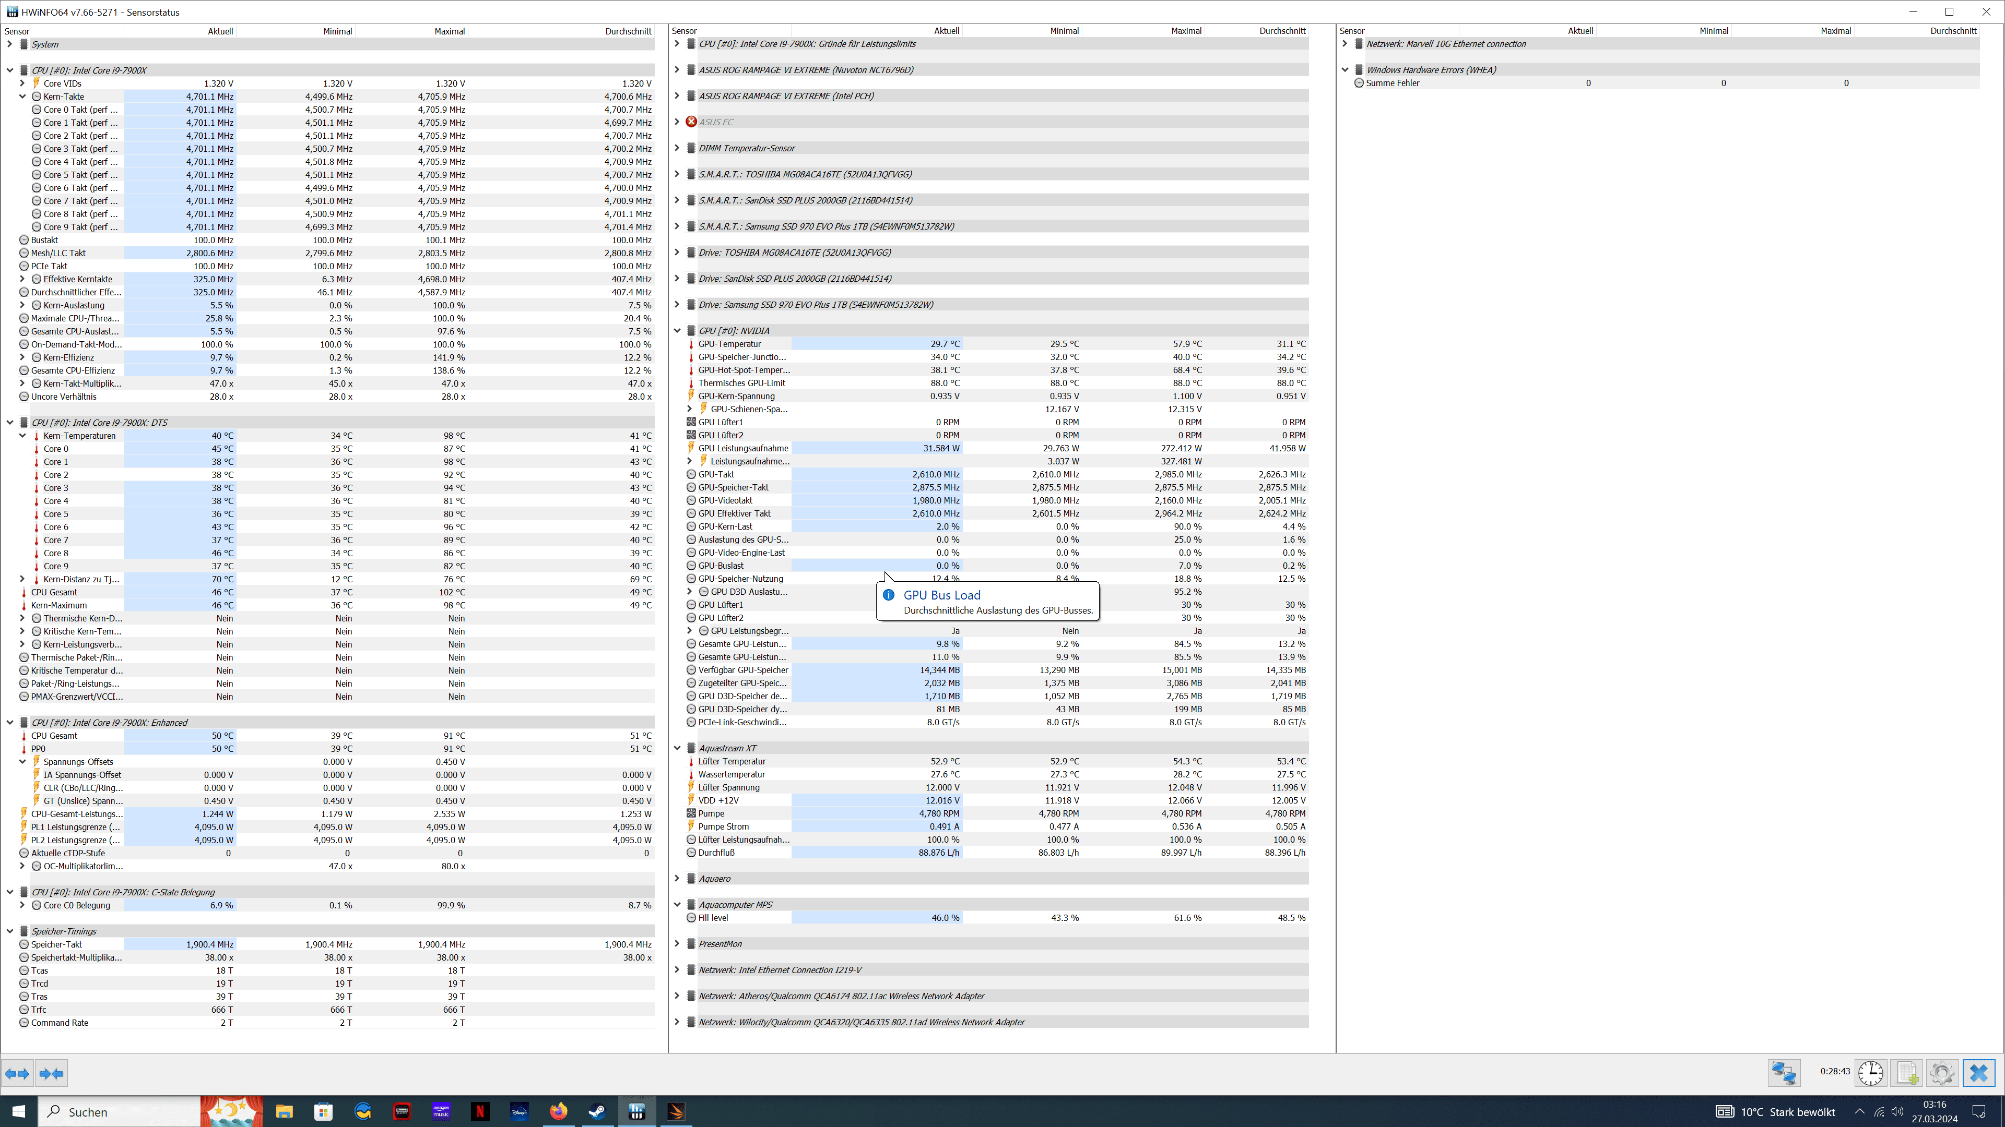Switch to the HWiNFO taskbar icon
Viewport: 2005px width, 1127px height.
pyautogui.click(x=636, y=1111)
